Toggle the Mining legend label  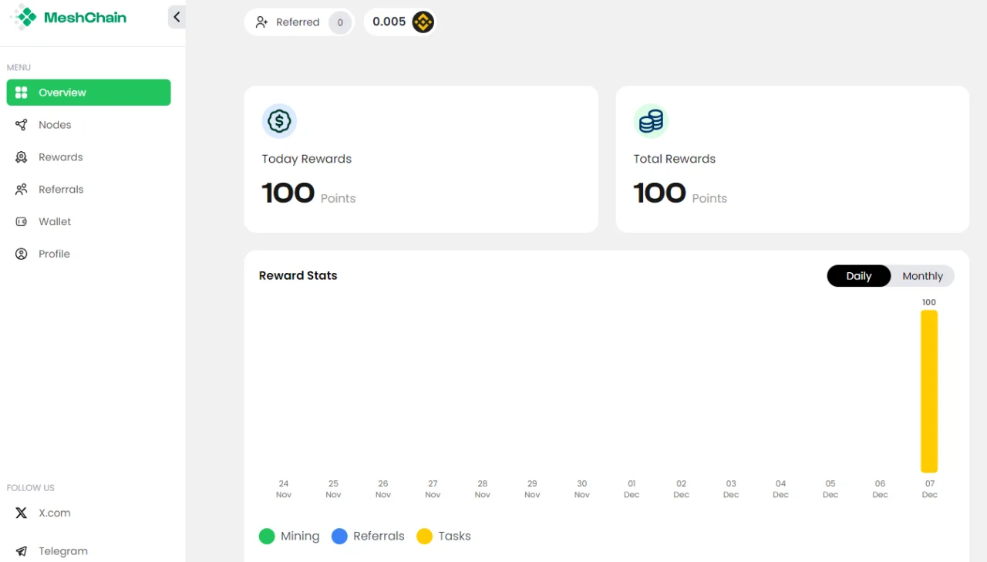point(300,537)
